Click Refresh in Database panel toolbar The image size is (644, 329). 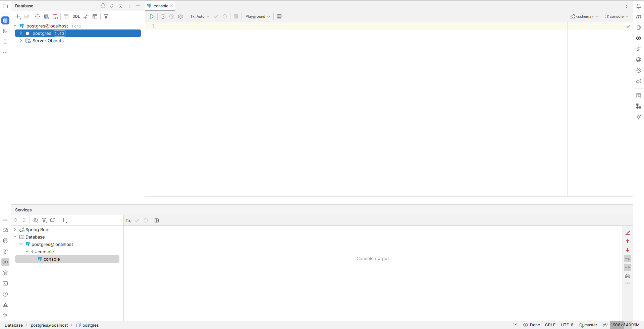tap(38, 16)
